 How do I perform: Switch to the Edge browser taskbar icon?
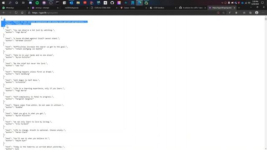click(139, 3)
